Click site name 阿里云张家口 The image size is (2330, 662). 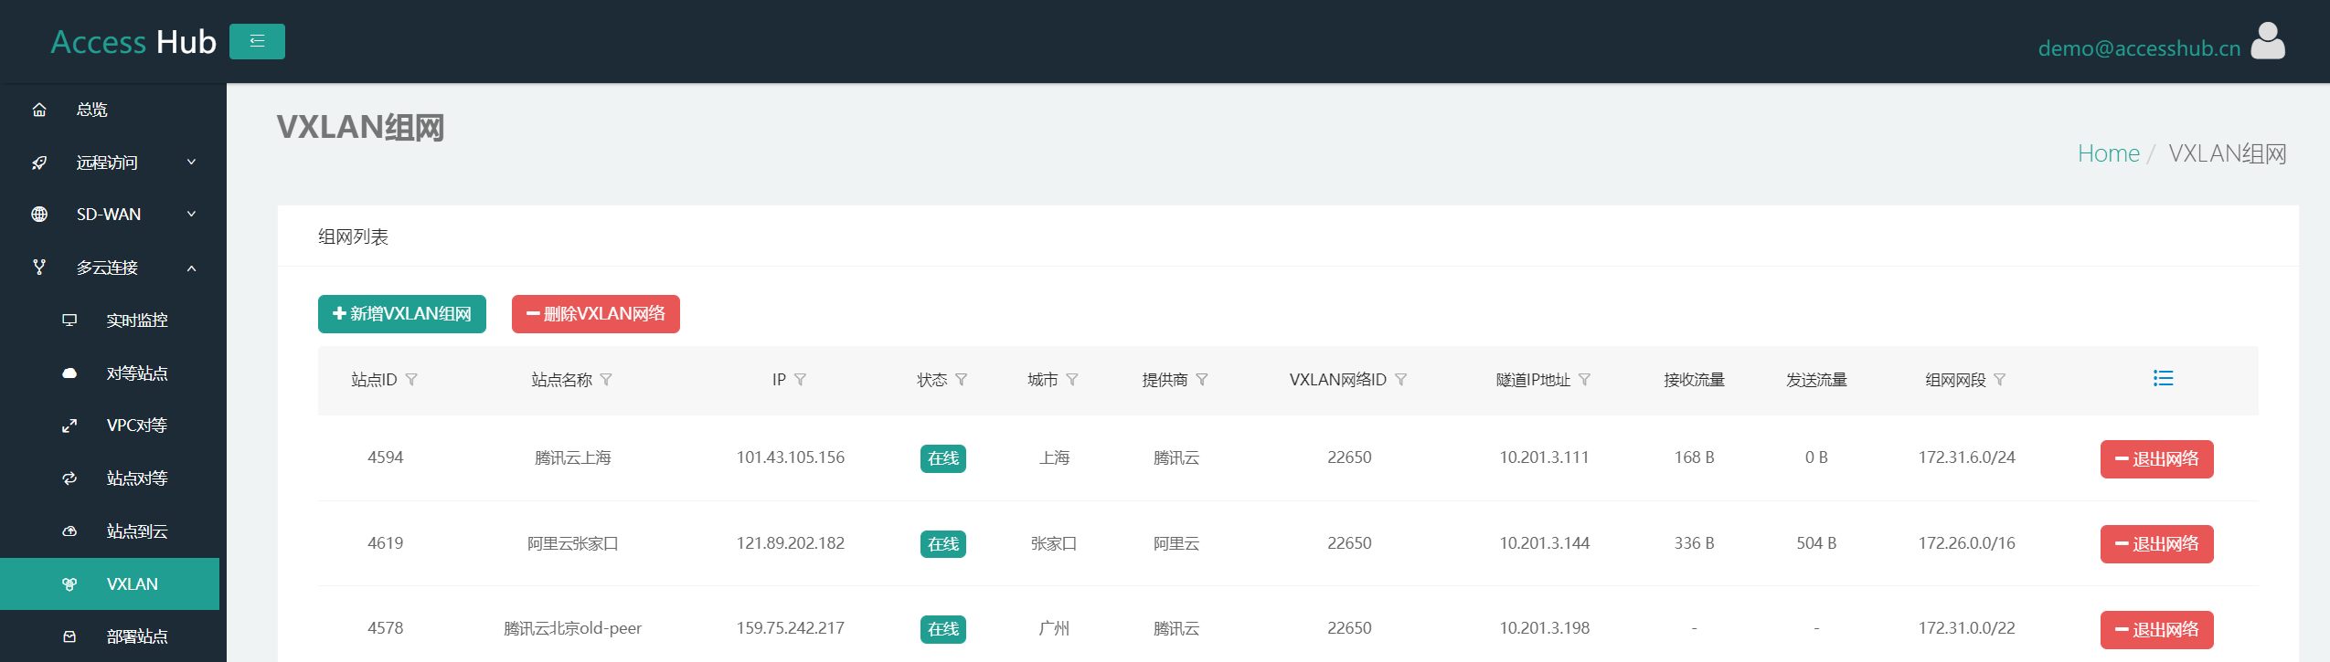[573, 543]
